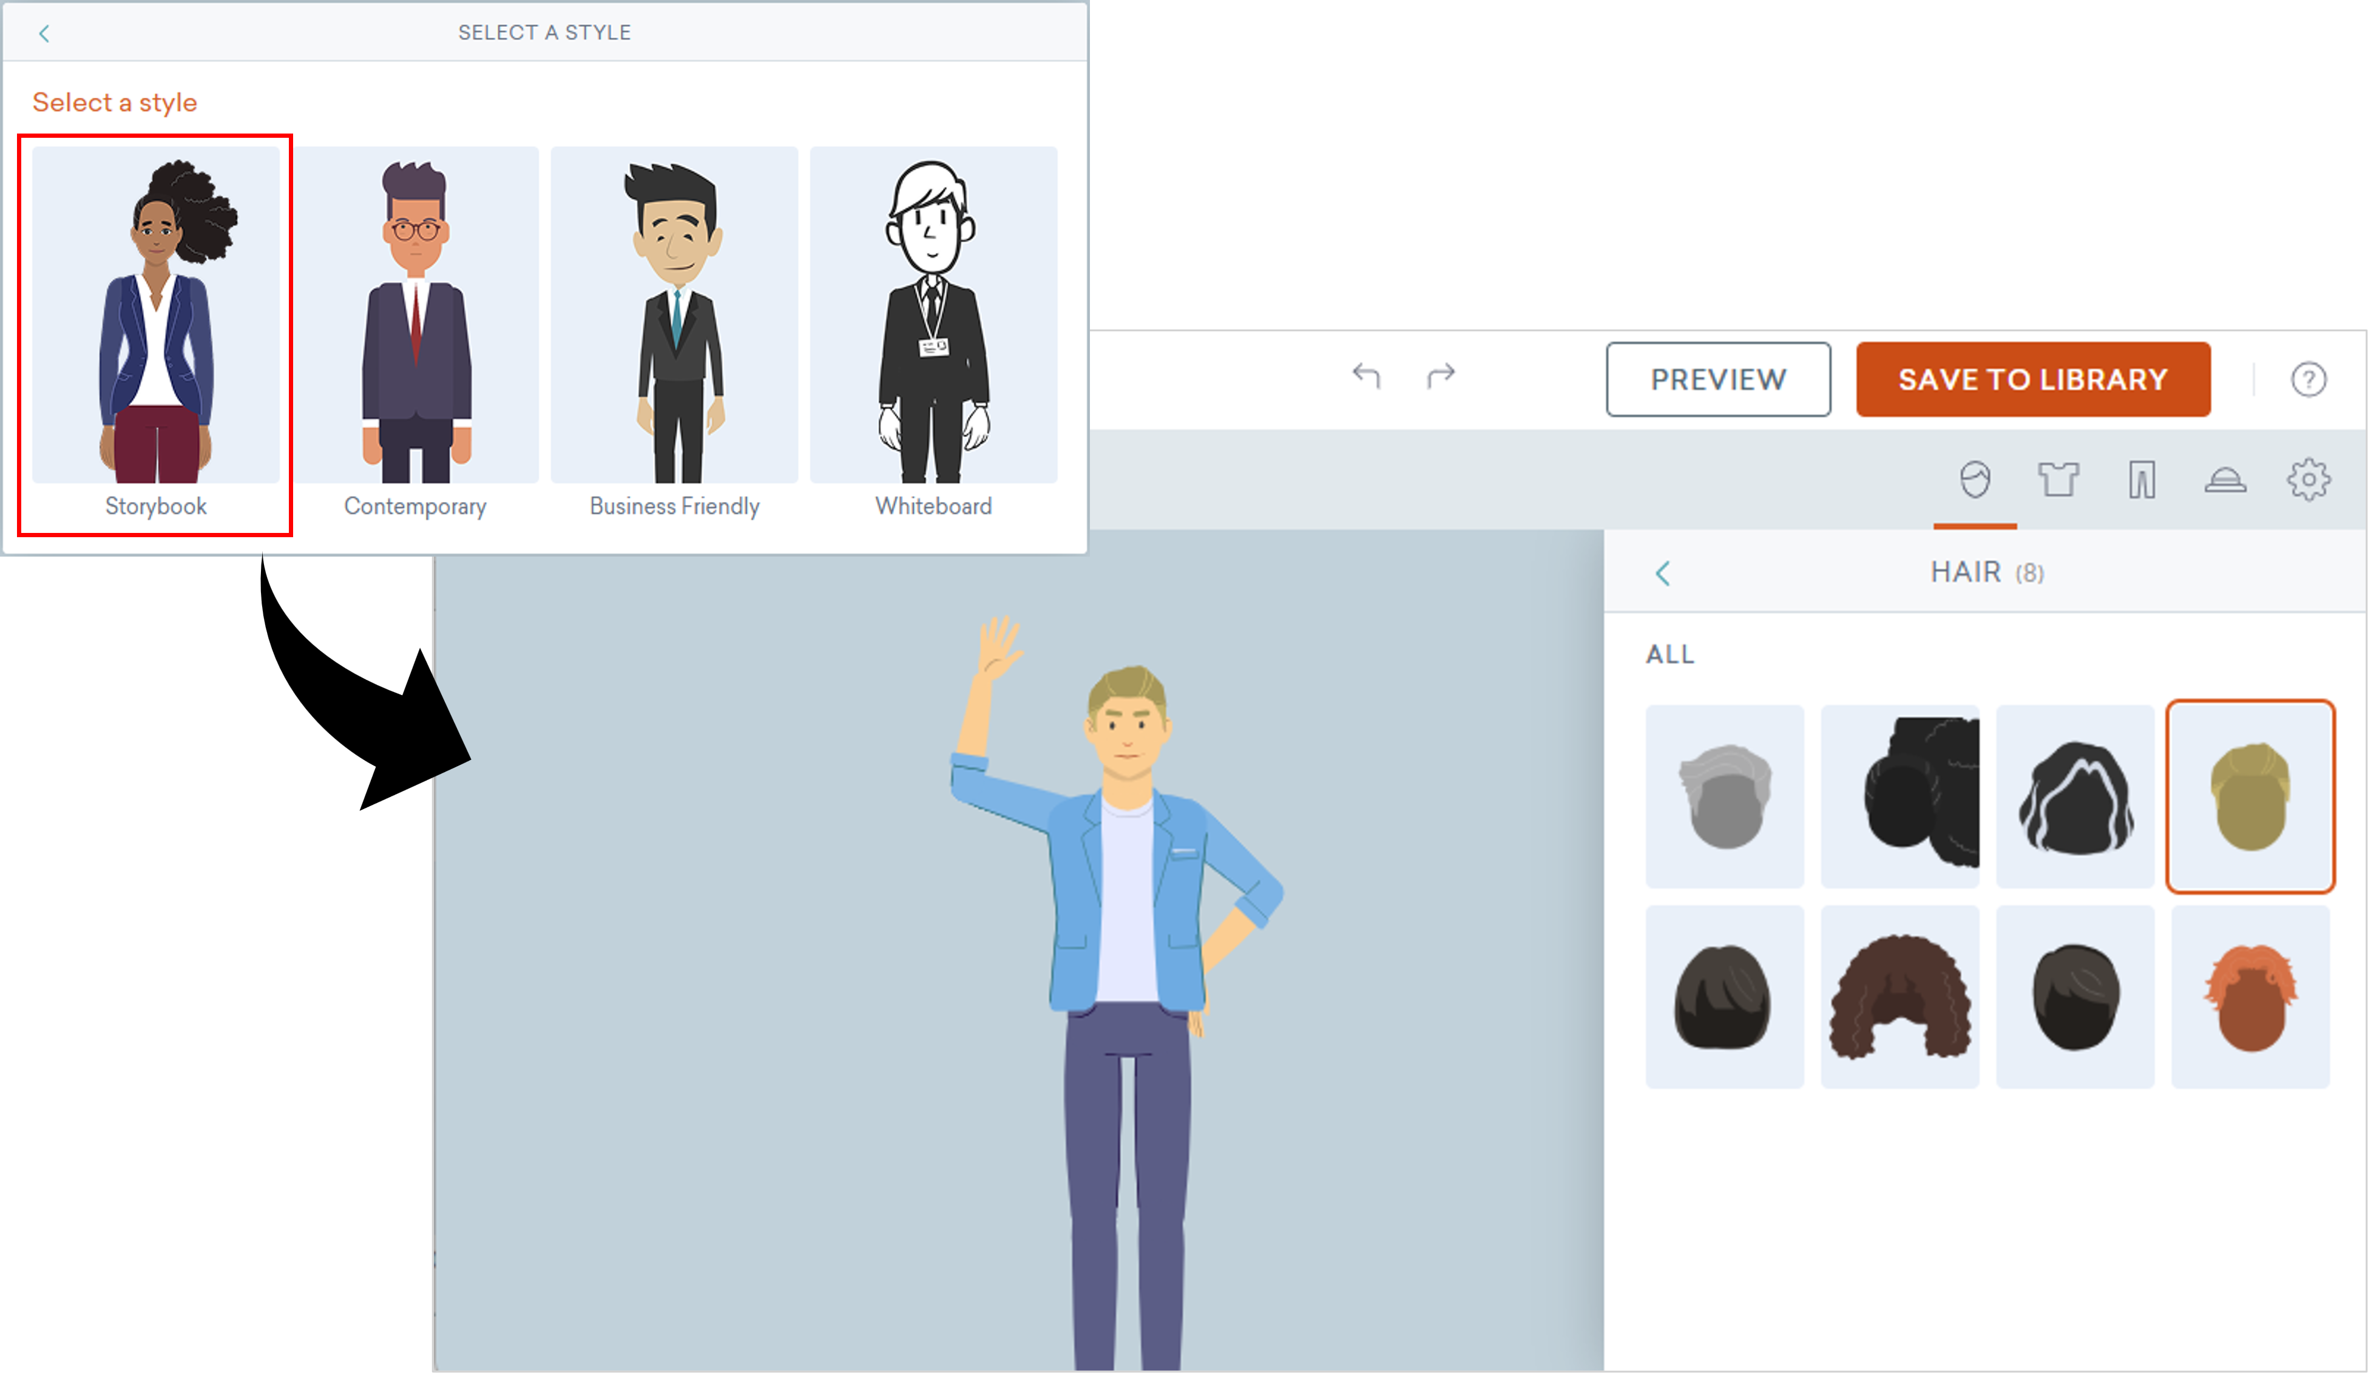
Task: Go back from the HAIR panel
Action: pos(1662,573)
